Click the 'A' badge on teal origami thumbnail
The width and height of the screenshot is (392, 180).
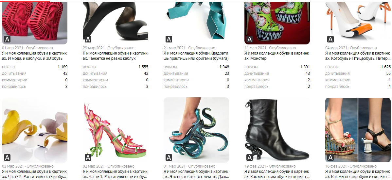pos(169,39)
